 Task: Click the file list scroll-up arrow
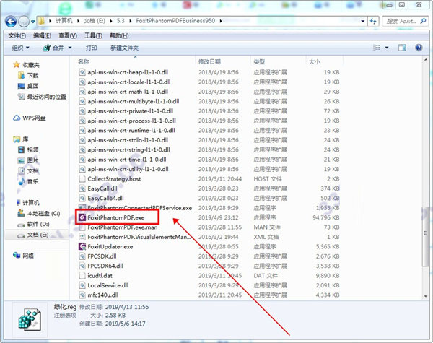pos(426,59)
